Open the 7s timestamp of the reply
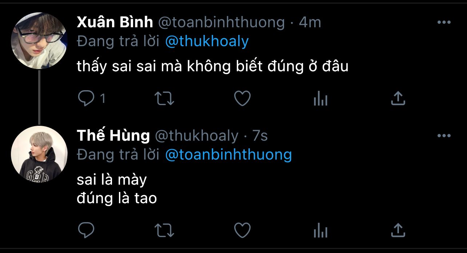Viewport: 467px width, 253px height. coord(260,136)
